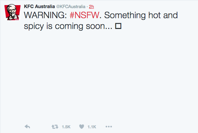Click the unrendered emoji box glyph
Screen dimensions: 198x133
(118, 26)
